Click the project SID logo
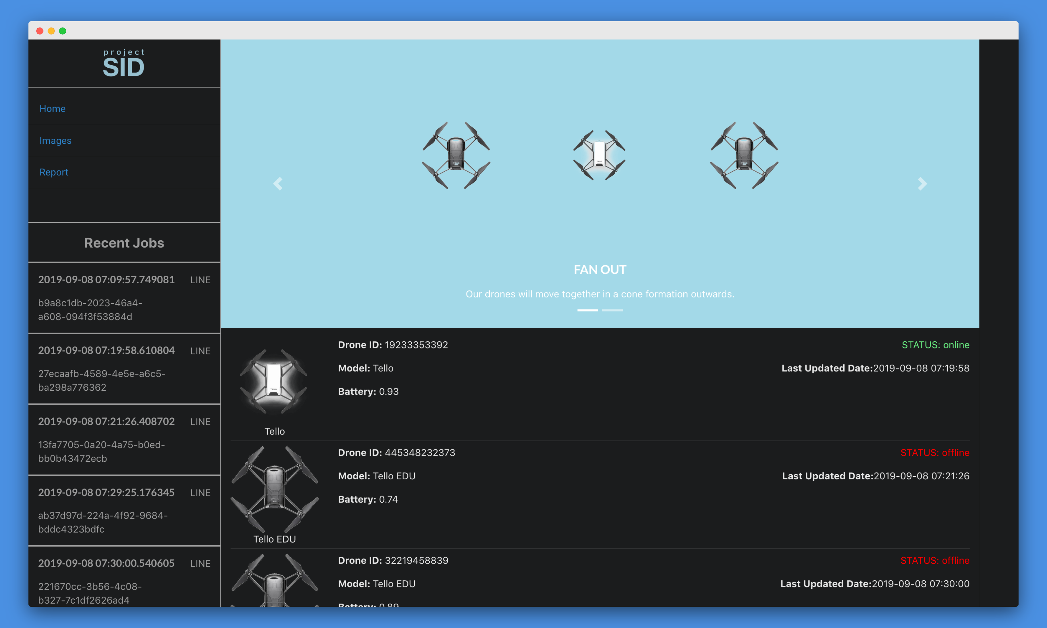Viewport: 1047px width, 628px height. (124, 63)
